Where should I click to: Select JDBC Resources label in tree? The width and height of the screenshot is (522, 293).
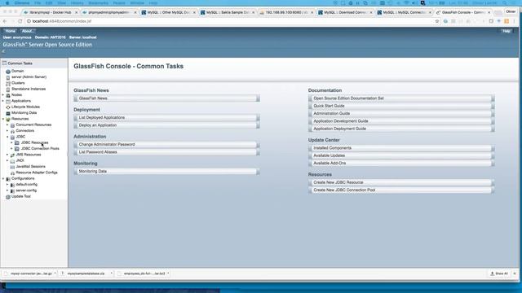[34, 143]
